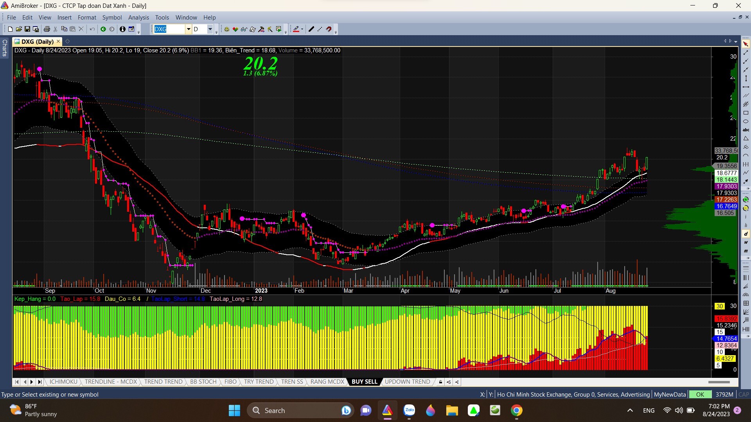This screenshot has height=422, width=751.
Task: Close the DXG (Daily) chart tab
Action: [58, 41]
